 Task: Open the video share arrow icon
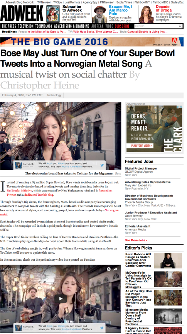tap(116, 269)
